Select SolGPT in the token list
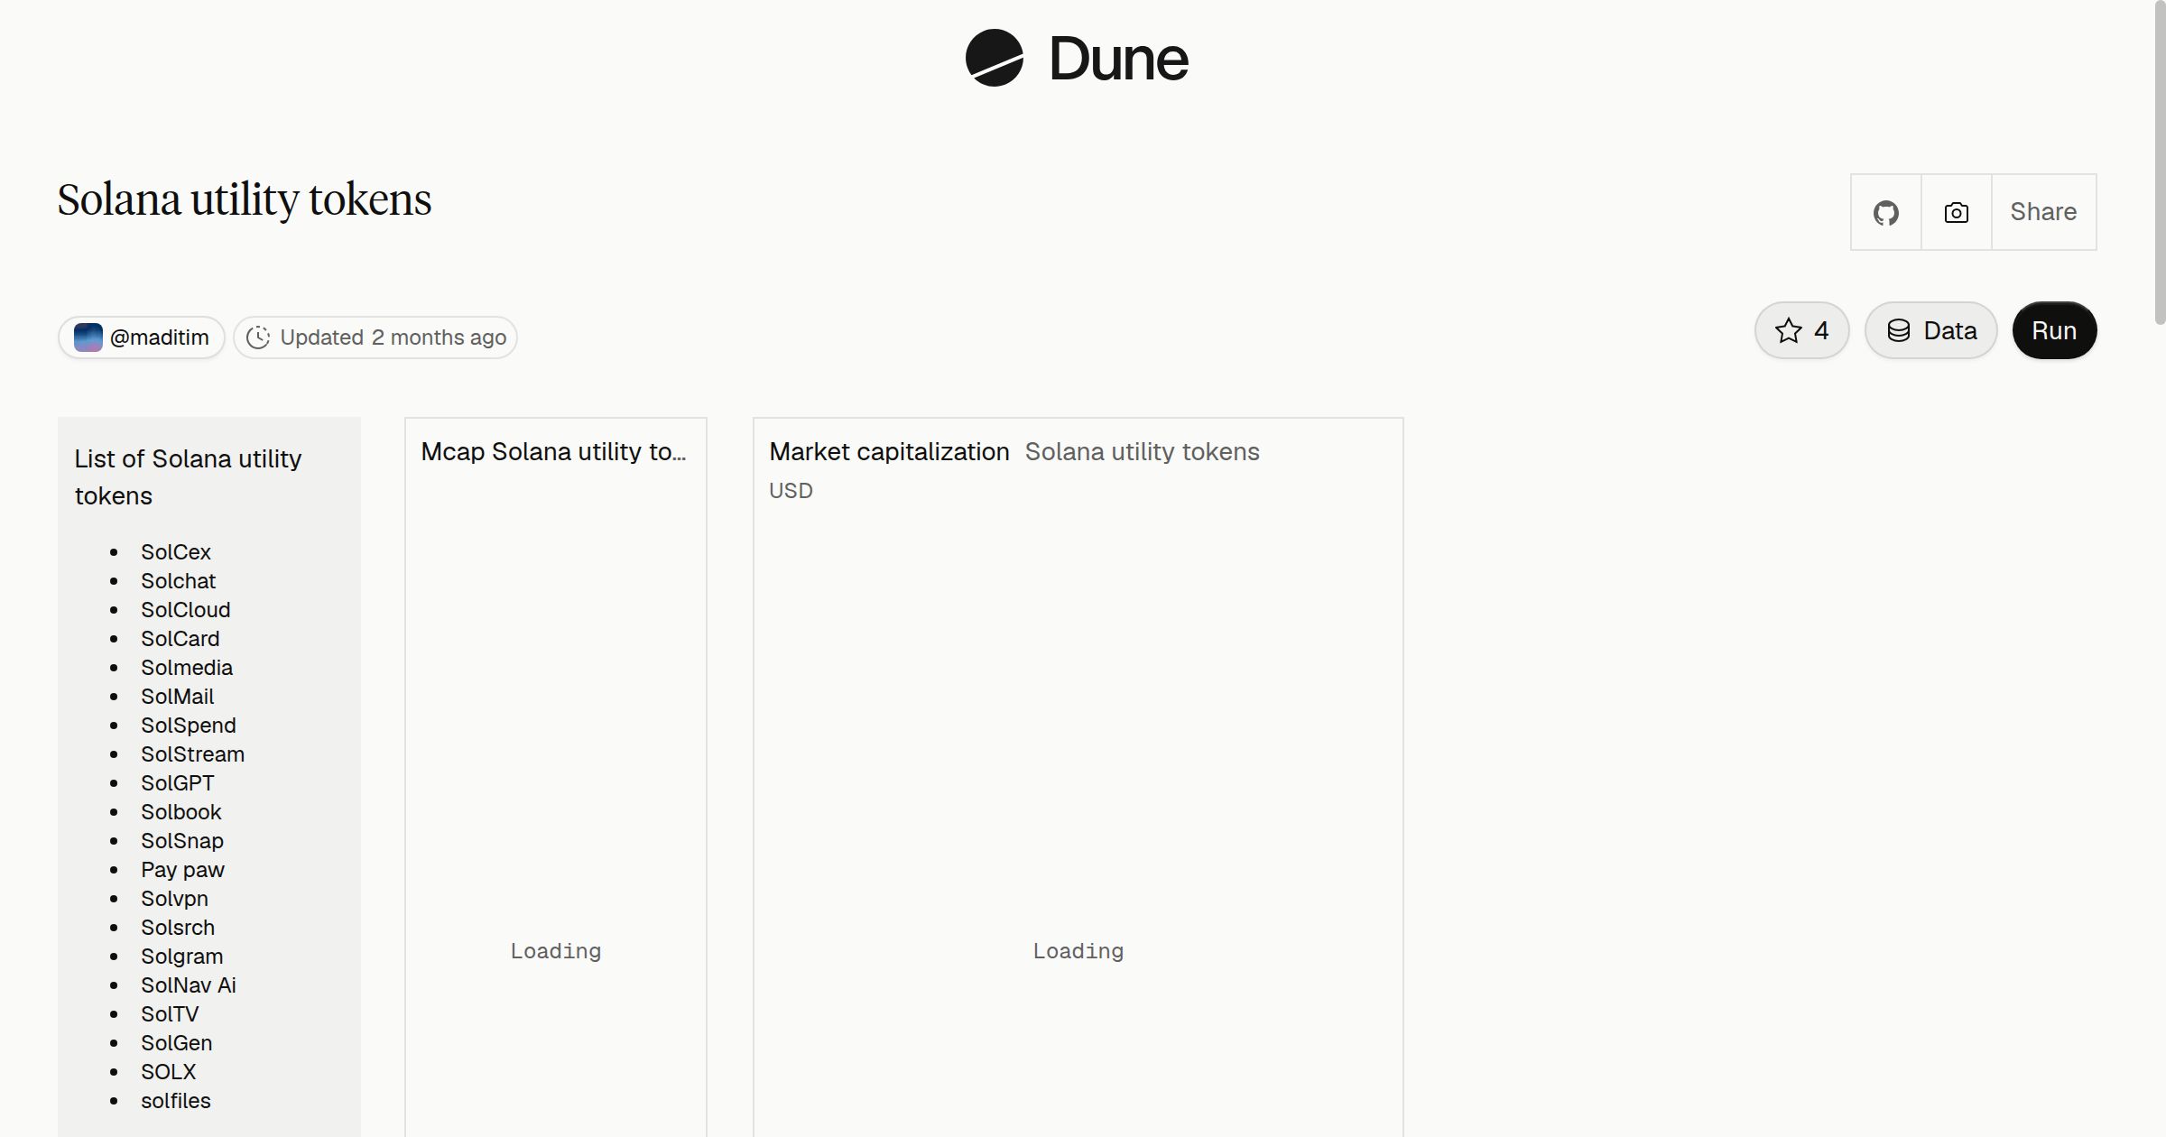Viewport: 2166px width, 1137px height. 178,783
